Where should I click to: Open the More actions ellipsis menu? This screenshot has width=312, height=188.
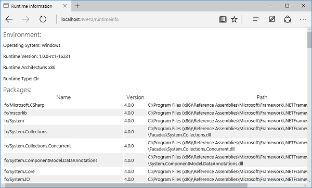(x=303, y=19)
